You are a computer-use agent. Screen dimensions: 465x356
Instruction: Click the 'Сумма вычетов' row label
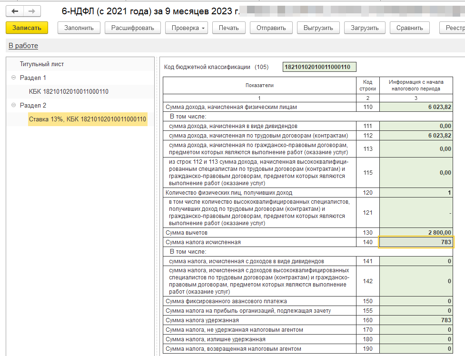tap(186, 233)
